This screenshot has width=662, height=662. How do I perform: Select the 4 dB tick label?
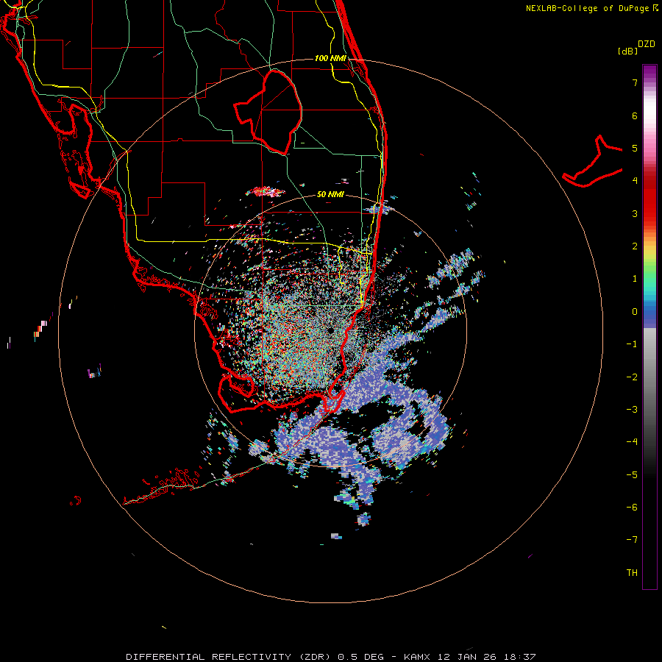point(634,181)
